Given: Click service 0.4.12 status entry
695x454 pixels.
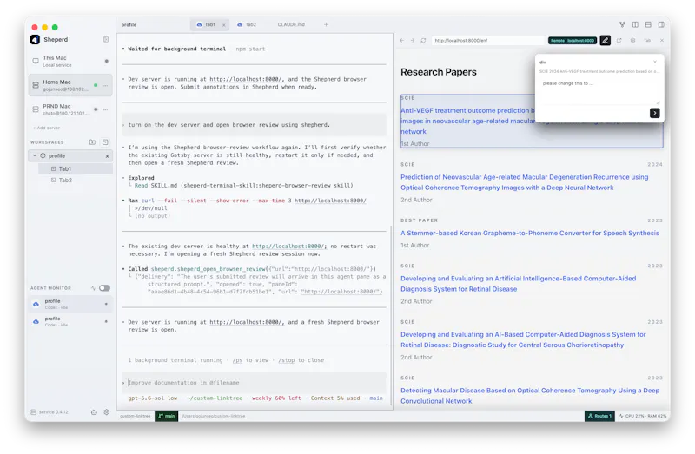Looking at the screenshot, I should pyautogui.click(x=50, y=412).
